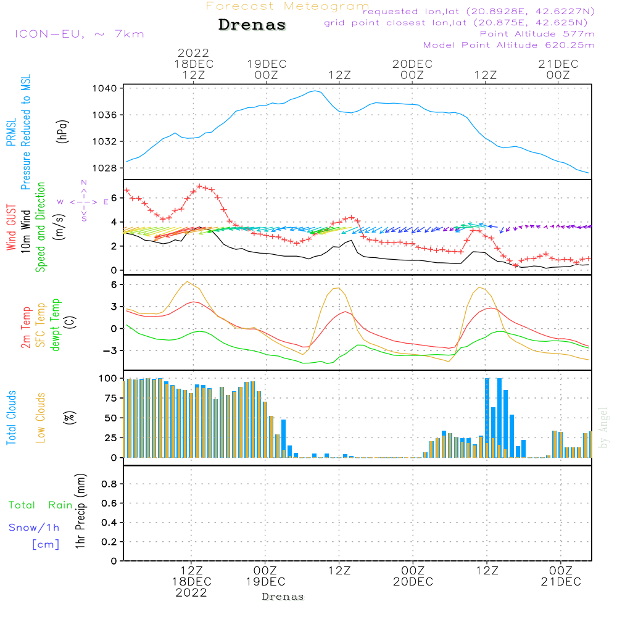Click the 0.2 precipitation axis value
Screen dimensions: 617x617
tap(109, 542)
